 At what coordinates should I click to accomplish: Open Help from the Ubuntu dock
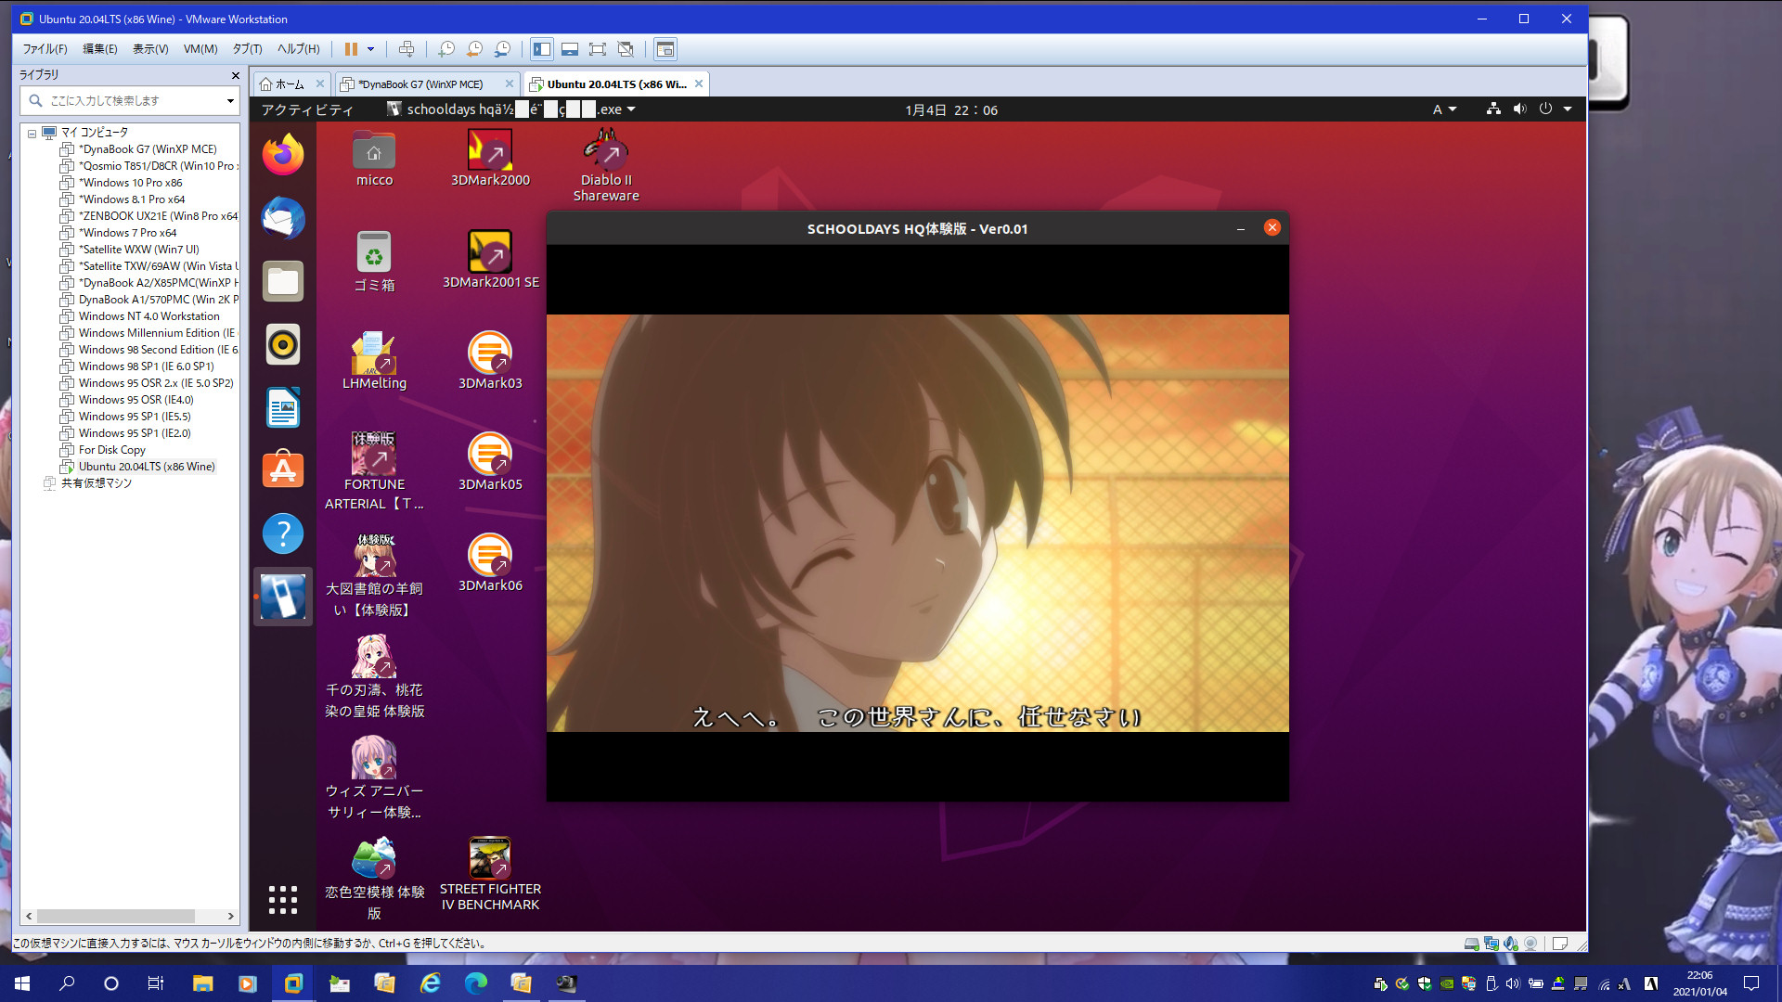point(283,533)
